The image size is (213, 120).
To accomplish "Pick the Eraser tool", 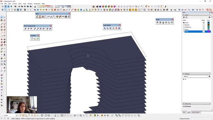I will pyautogui.click(x=4, y=20).
